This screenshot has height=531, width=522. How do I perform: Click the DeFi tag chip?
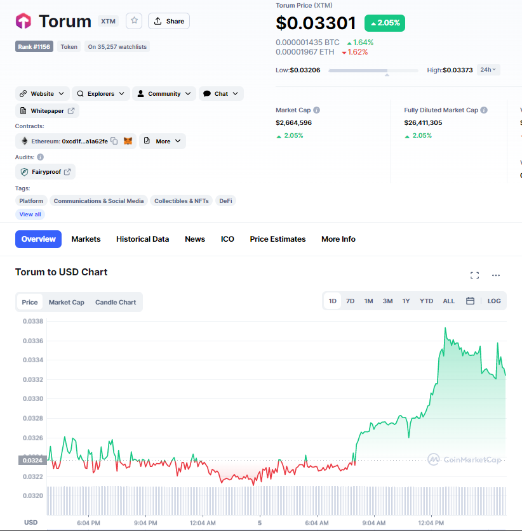225,201
